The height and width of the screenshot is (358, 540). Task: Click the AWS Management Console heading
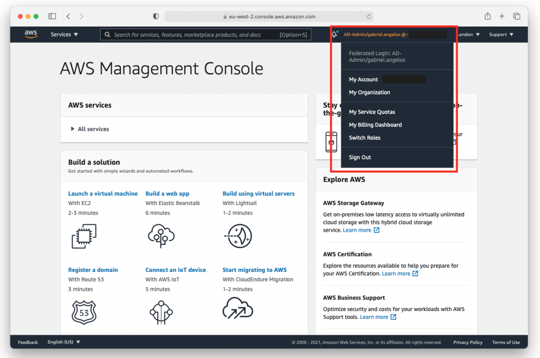point(161,68)
